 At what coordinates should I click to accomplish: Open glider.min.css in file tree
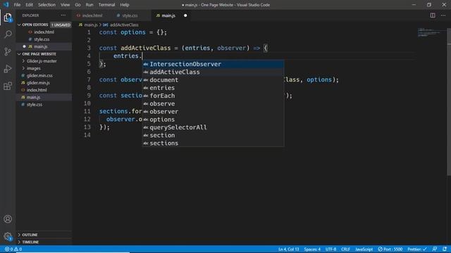(x=39, y=75)
